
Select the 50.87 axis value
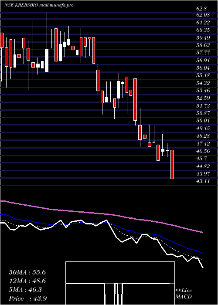(203, 113)
